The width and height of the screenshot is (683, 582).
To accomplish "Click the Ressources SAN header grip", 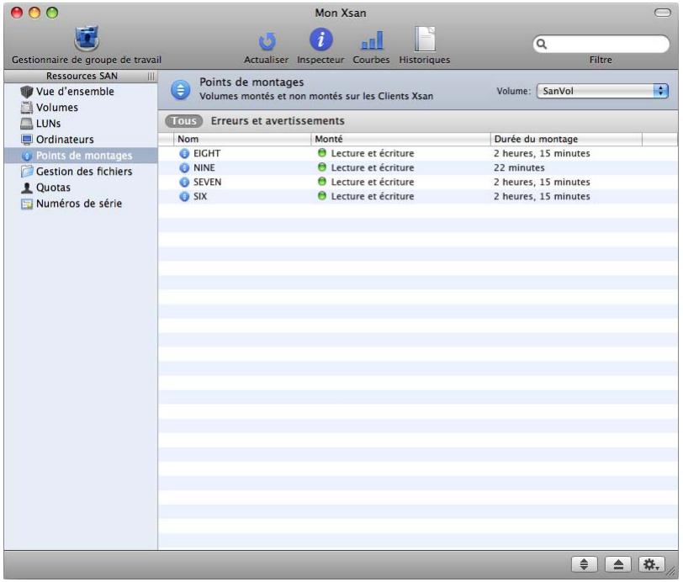I will pyautogui.click(x=151, y=77).
